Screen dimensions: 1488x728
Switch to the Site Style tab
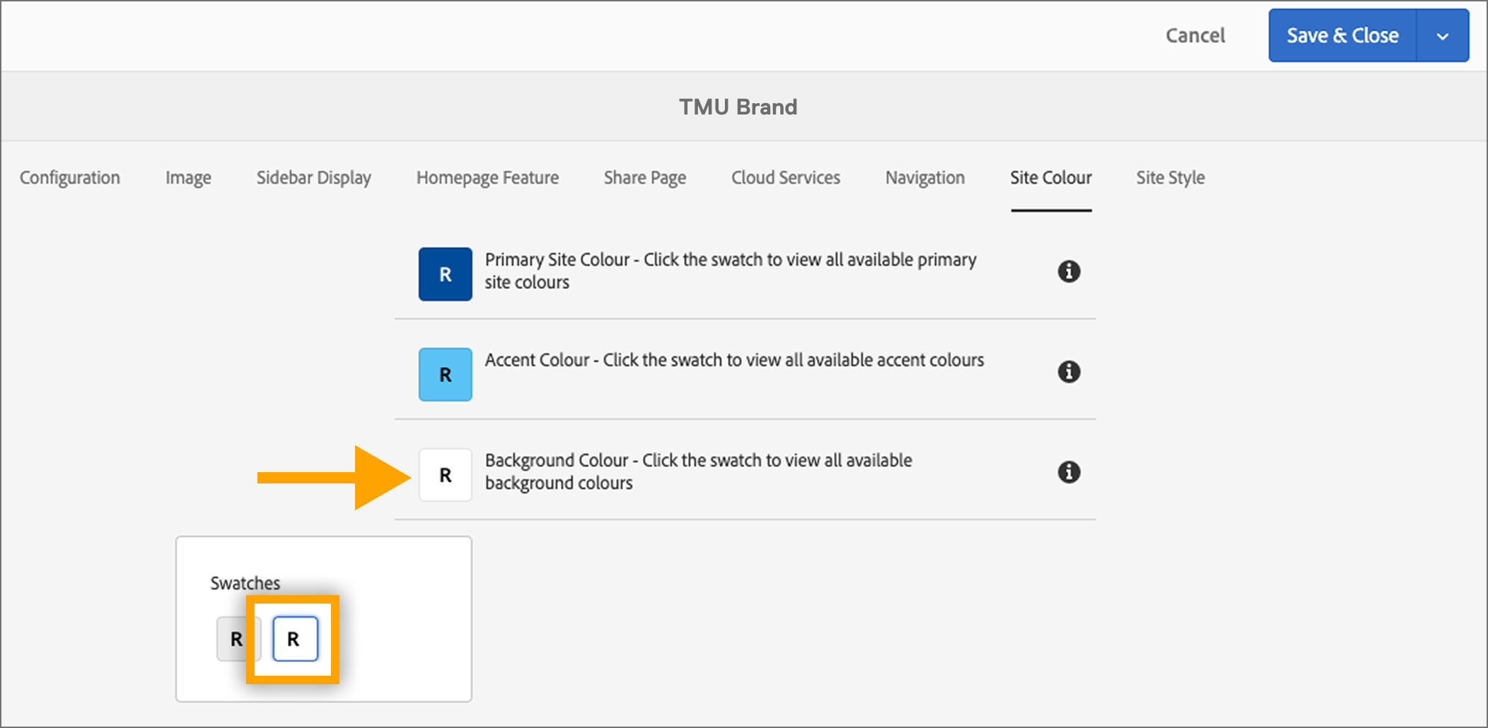1170,177
